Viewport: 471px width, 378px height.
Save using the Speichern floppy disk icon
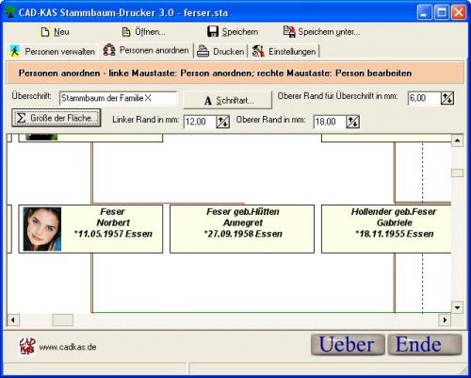[x=213, y=31]
